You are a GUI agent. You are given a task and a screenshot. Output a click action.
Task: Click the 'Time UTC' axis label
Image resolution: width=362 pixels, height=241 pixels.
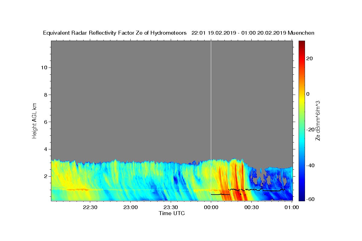tap(172, 213)
